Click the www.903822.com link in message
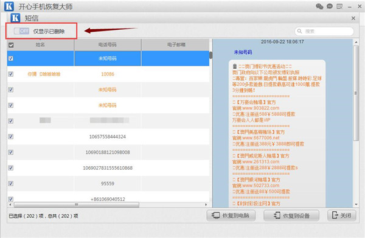 point(261,108)
